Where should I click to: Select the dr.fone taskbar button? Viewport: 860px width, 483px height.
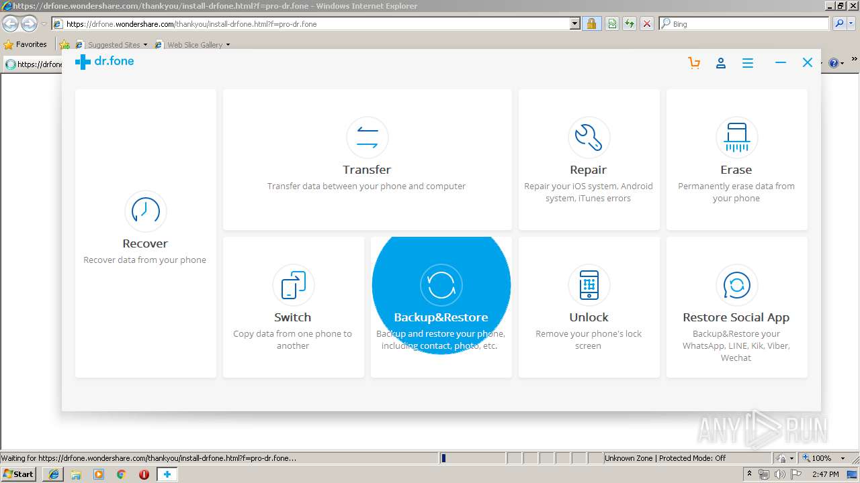click(167, 474)
